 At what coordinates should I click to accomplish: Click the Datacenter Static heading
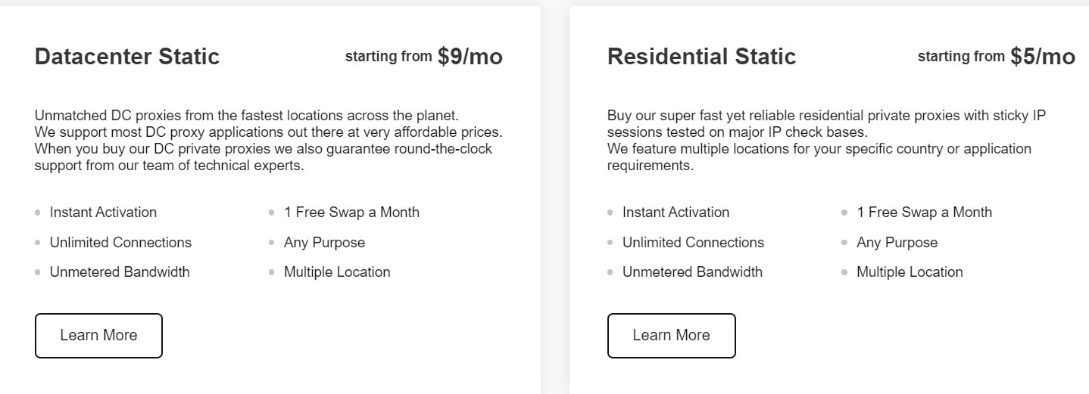point(127,57)
